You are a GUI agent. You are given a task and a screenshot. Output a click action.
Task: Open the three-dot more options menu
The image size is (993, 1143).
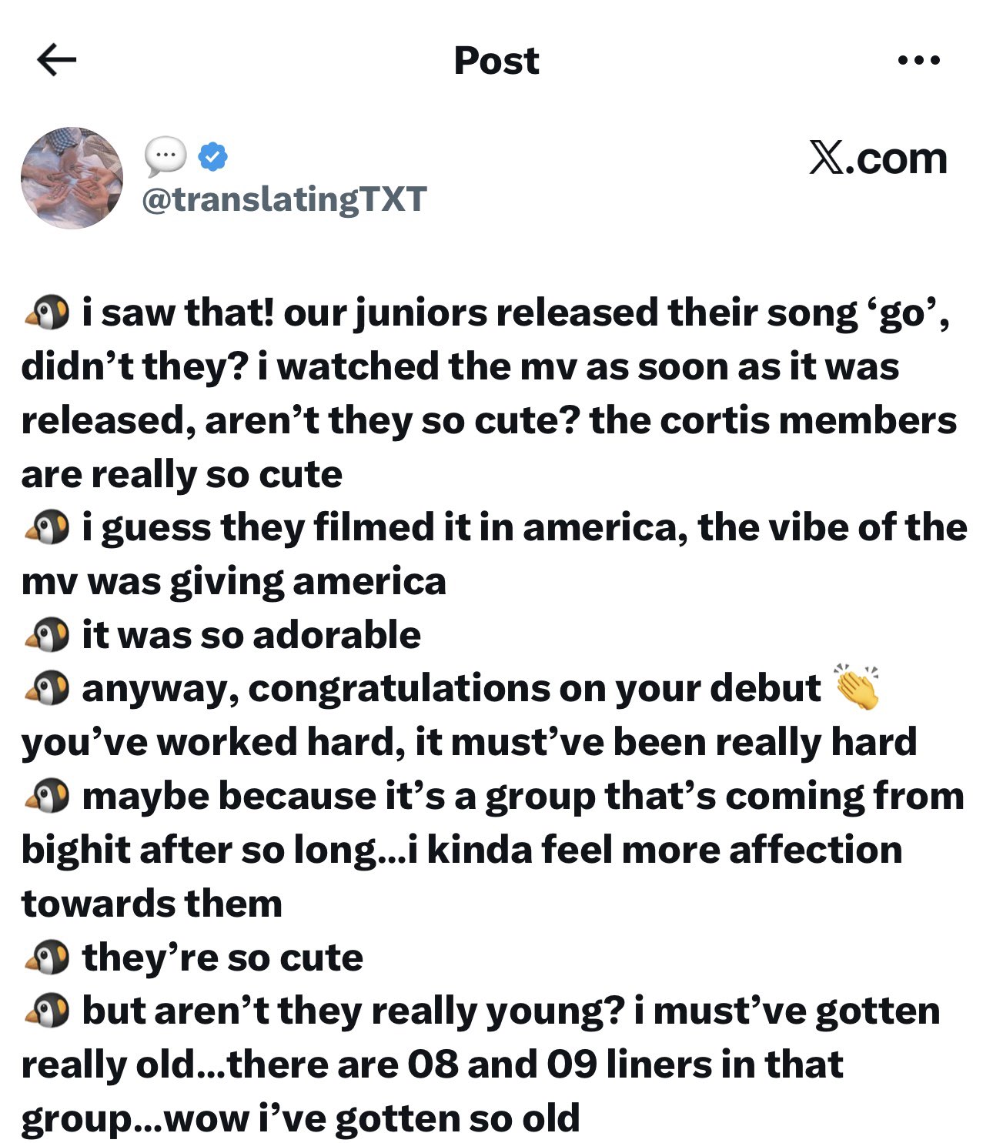pyautogui.click(x=918, y=60)
